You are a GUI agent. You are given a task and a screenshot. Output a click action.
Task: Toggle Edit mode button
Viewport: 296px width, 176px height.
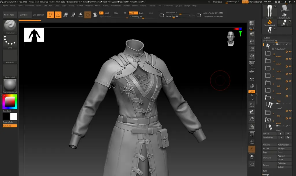click(50, 15)
